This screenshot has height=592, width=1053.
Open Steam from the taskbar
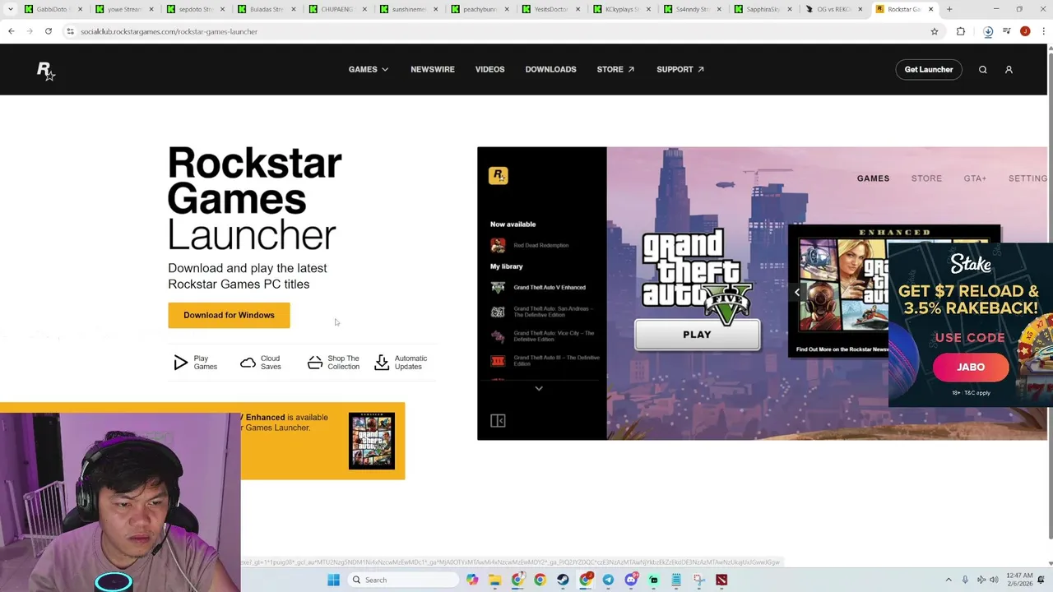tap(563, 580)
